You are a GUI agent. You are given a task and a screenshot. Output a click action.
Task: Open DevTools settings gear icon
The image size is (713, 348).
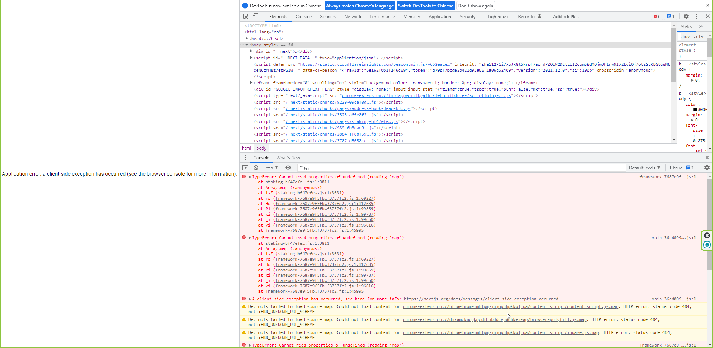[686, 17]
